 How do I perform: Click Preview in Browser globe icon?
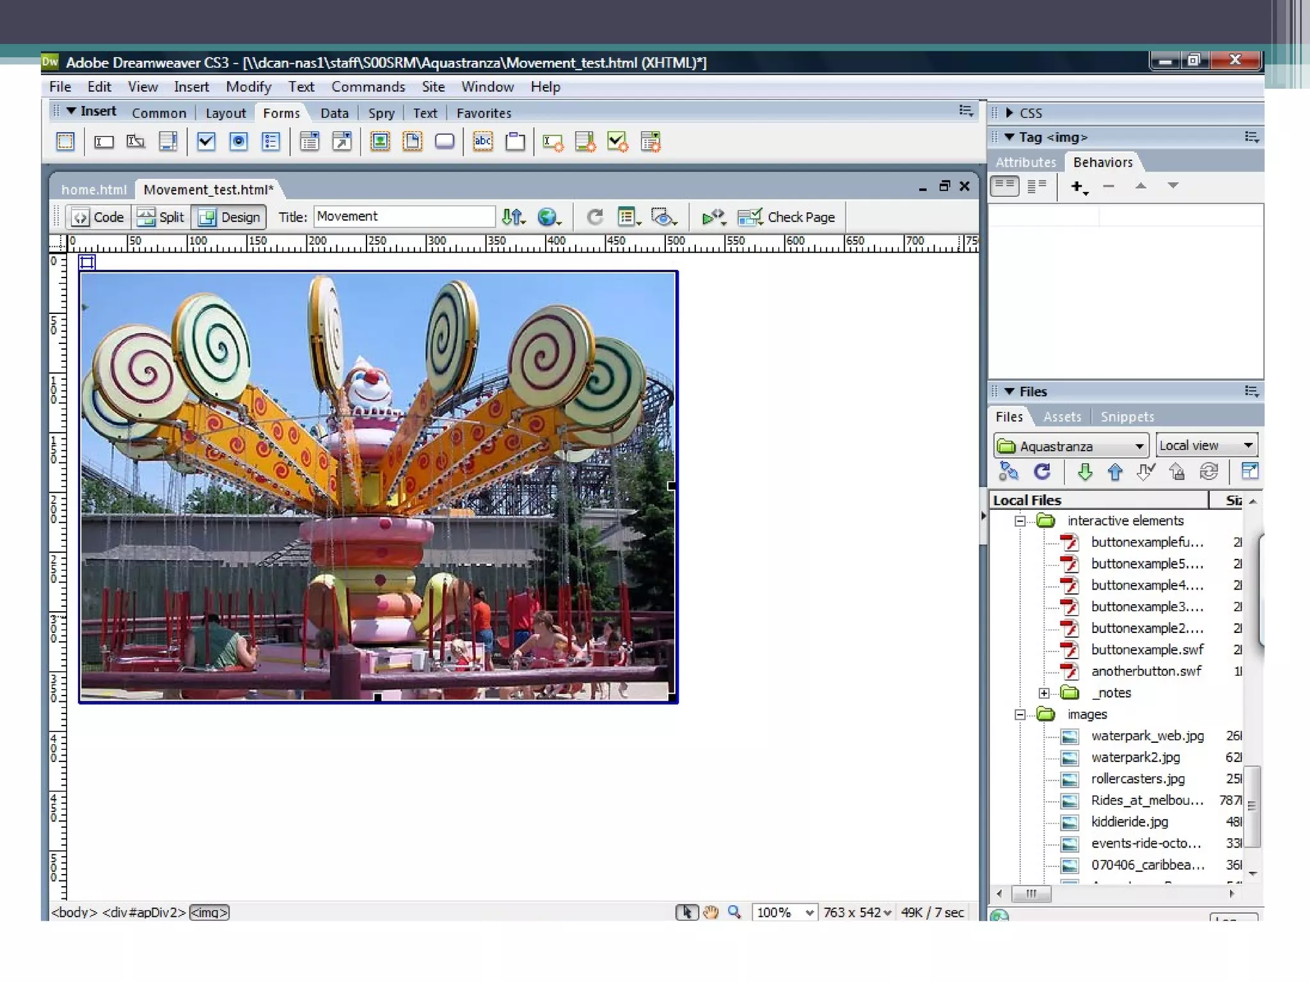point(548,217)
